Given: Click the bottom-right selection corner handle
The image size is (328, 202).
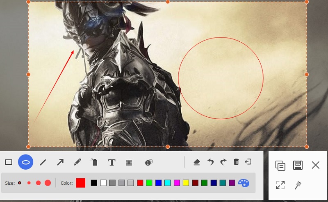Looking at the screenshot, I should point(307,147).
